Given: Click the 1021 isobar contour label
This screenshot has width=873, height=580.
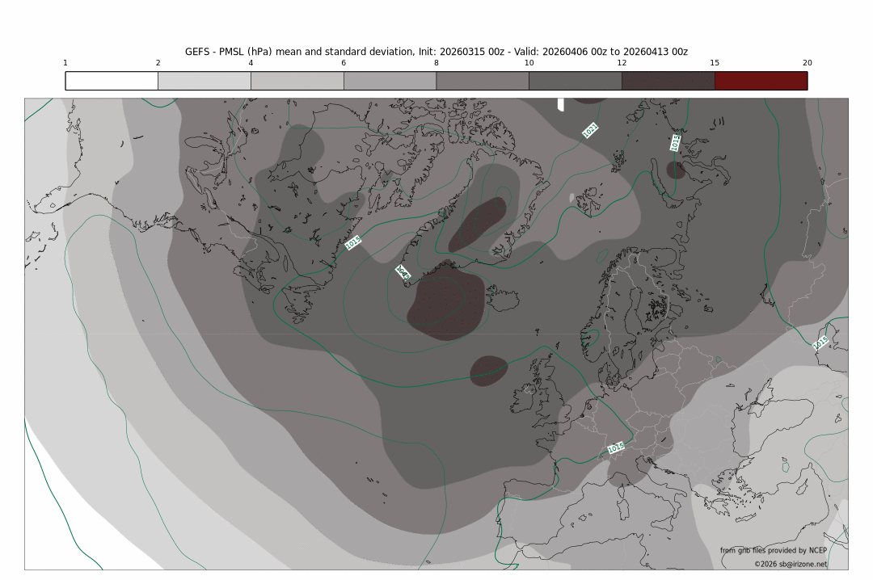Looking at the screenshot, I should 590,129.
